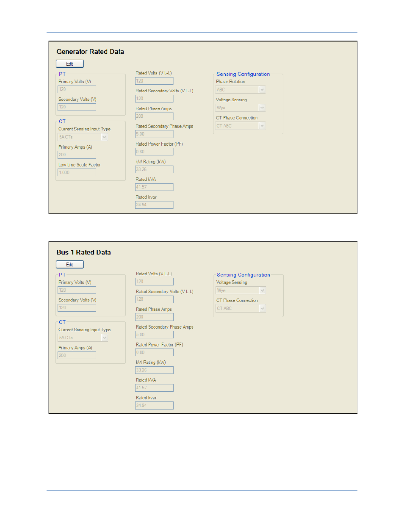Click Generator kW Rating field
Image resolution: width=404 pixels, height=523 pixels.
tap(154, 169)
